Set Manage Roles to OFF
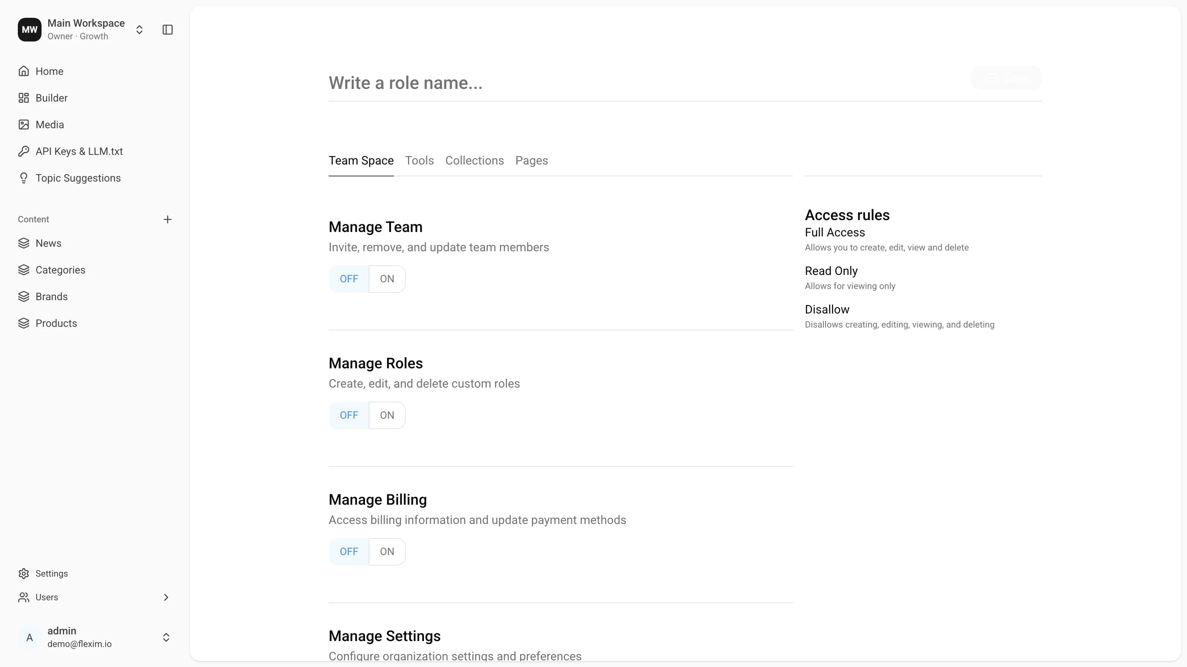 [349, 415]
